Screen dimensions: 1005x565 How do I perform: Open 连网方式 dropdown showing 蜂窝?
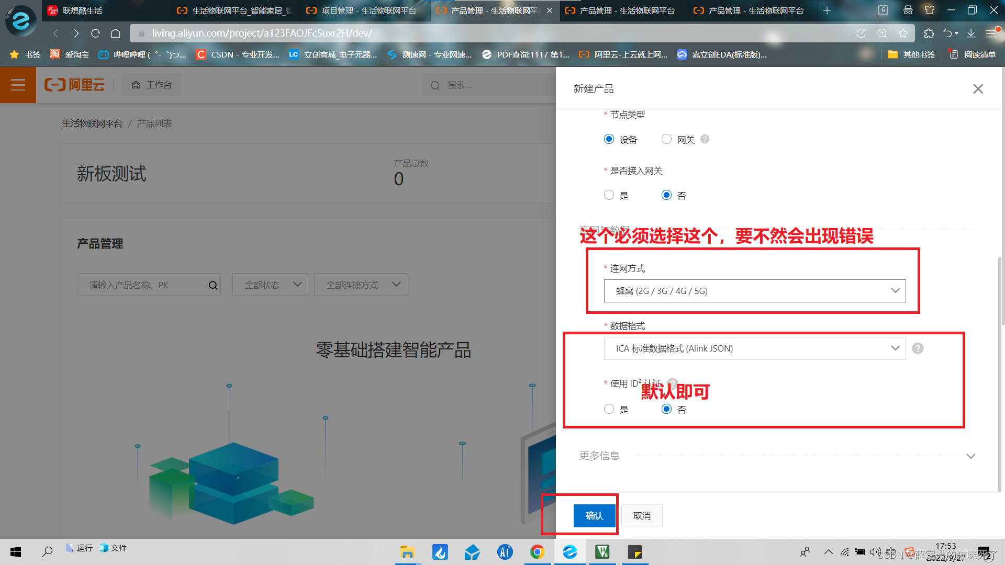point(754,291)
